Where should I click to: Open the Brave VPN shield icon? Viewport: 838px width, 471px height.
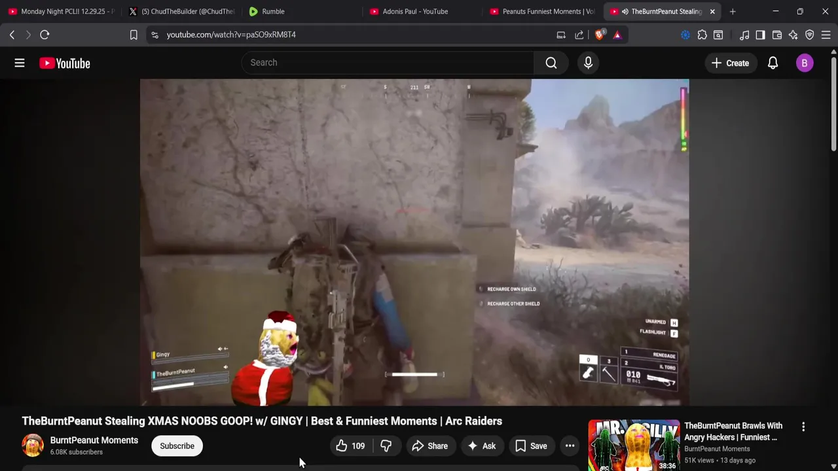(810, 35)
